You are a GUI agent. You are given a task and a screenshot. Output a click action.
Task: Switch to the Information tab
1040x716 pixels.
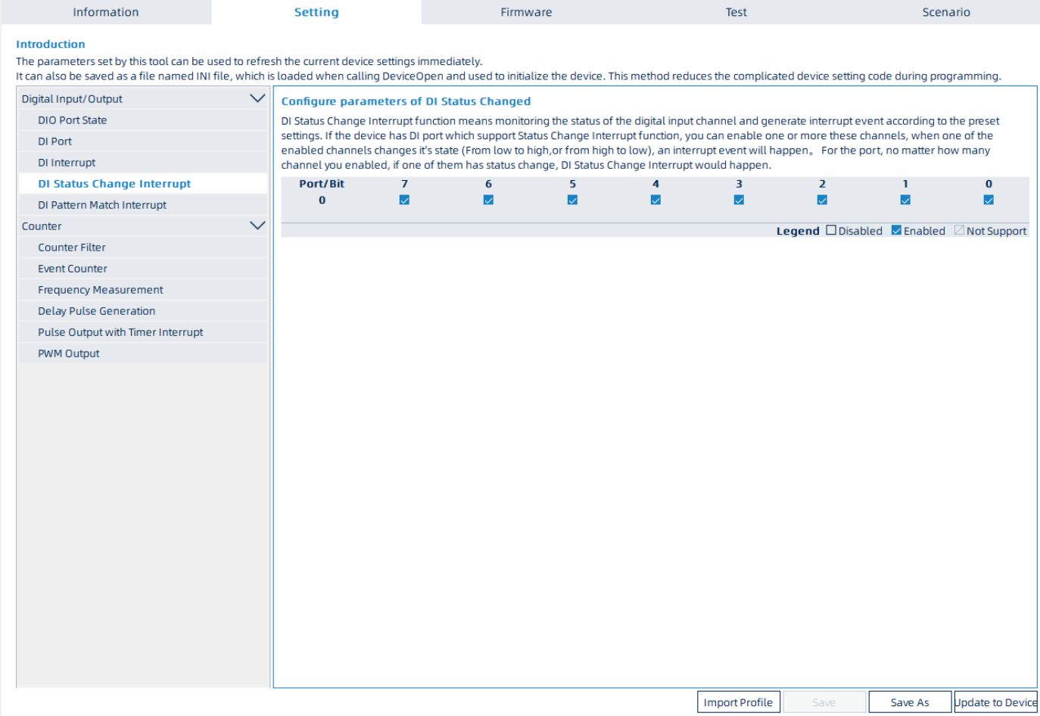click(106, 12)
